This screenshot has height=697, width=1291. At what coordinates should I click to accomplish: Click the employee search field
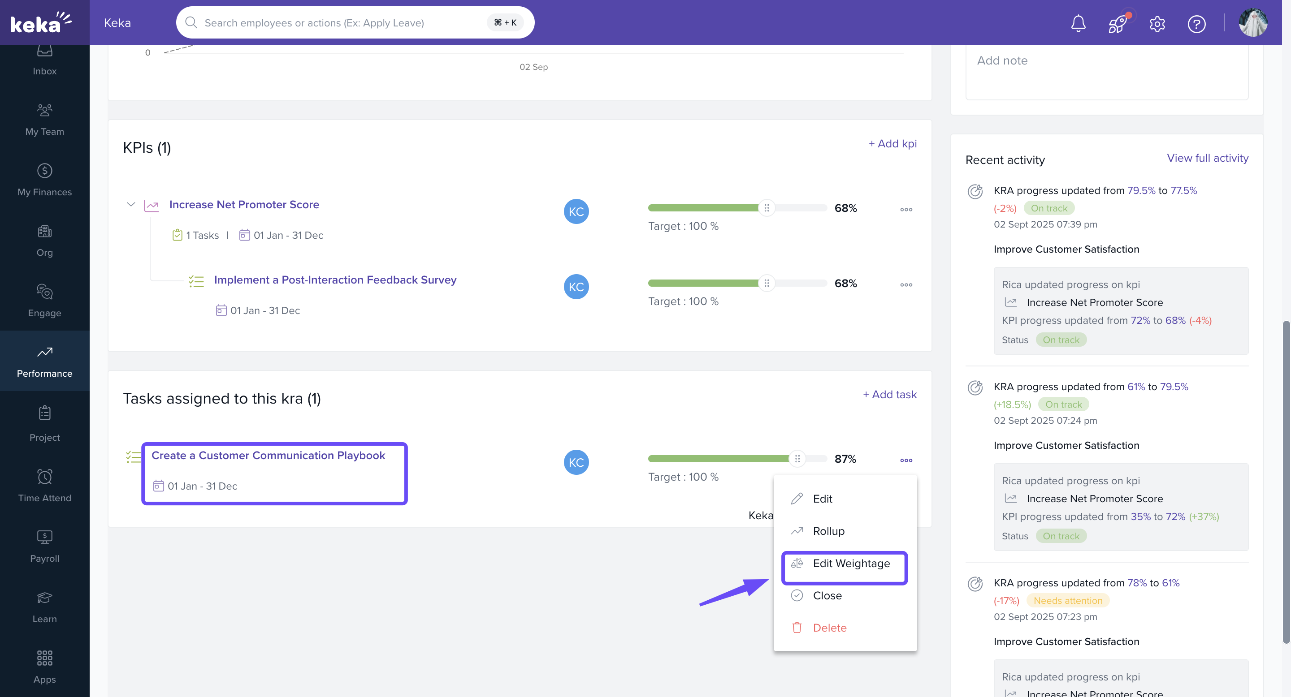341,22
